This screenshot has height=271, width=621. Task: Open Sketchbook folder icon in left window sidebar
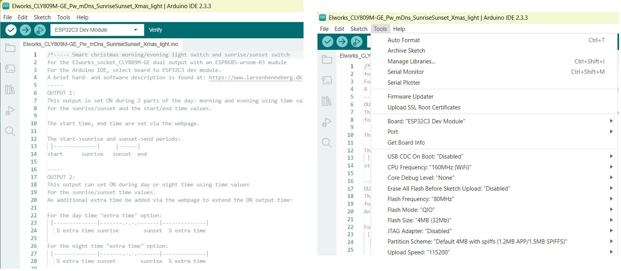pyautogui.click(x=10, y=48)
